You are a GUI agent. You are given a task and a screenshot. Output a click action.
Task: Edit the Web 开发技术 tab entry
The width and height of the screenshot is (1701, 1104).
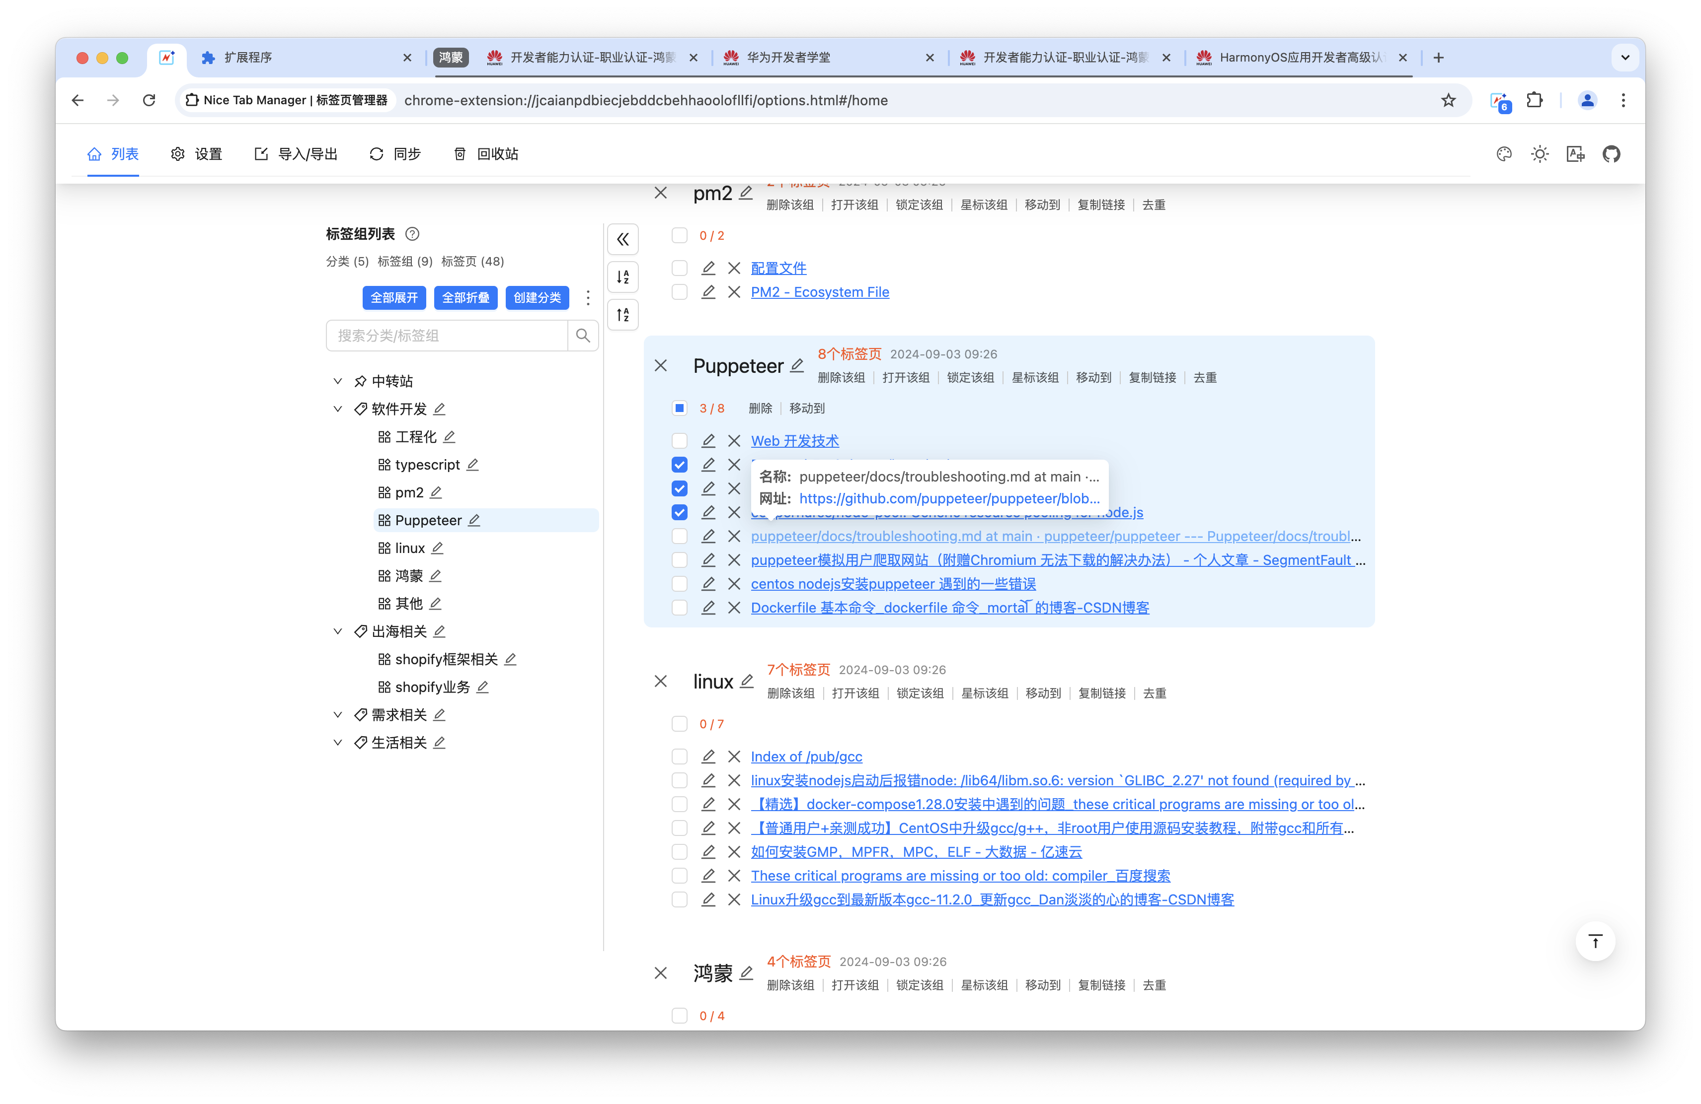coord(708,441)
